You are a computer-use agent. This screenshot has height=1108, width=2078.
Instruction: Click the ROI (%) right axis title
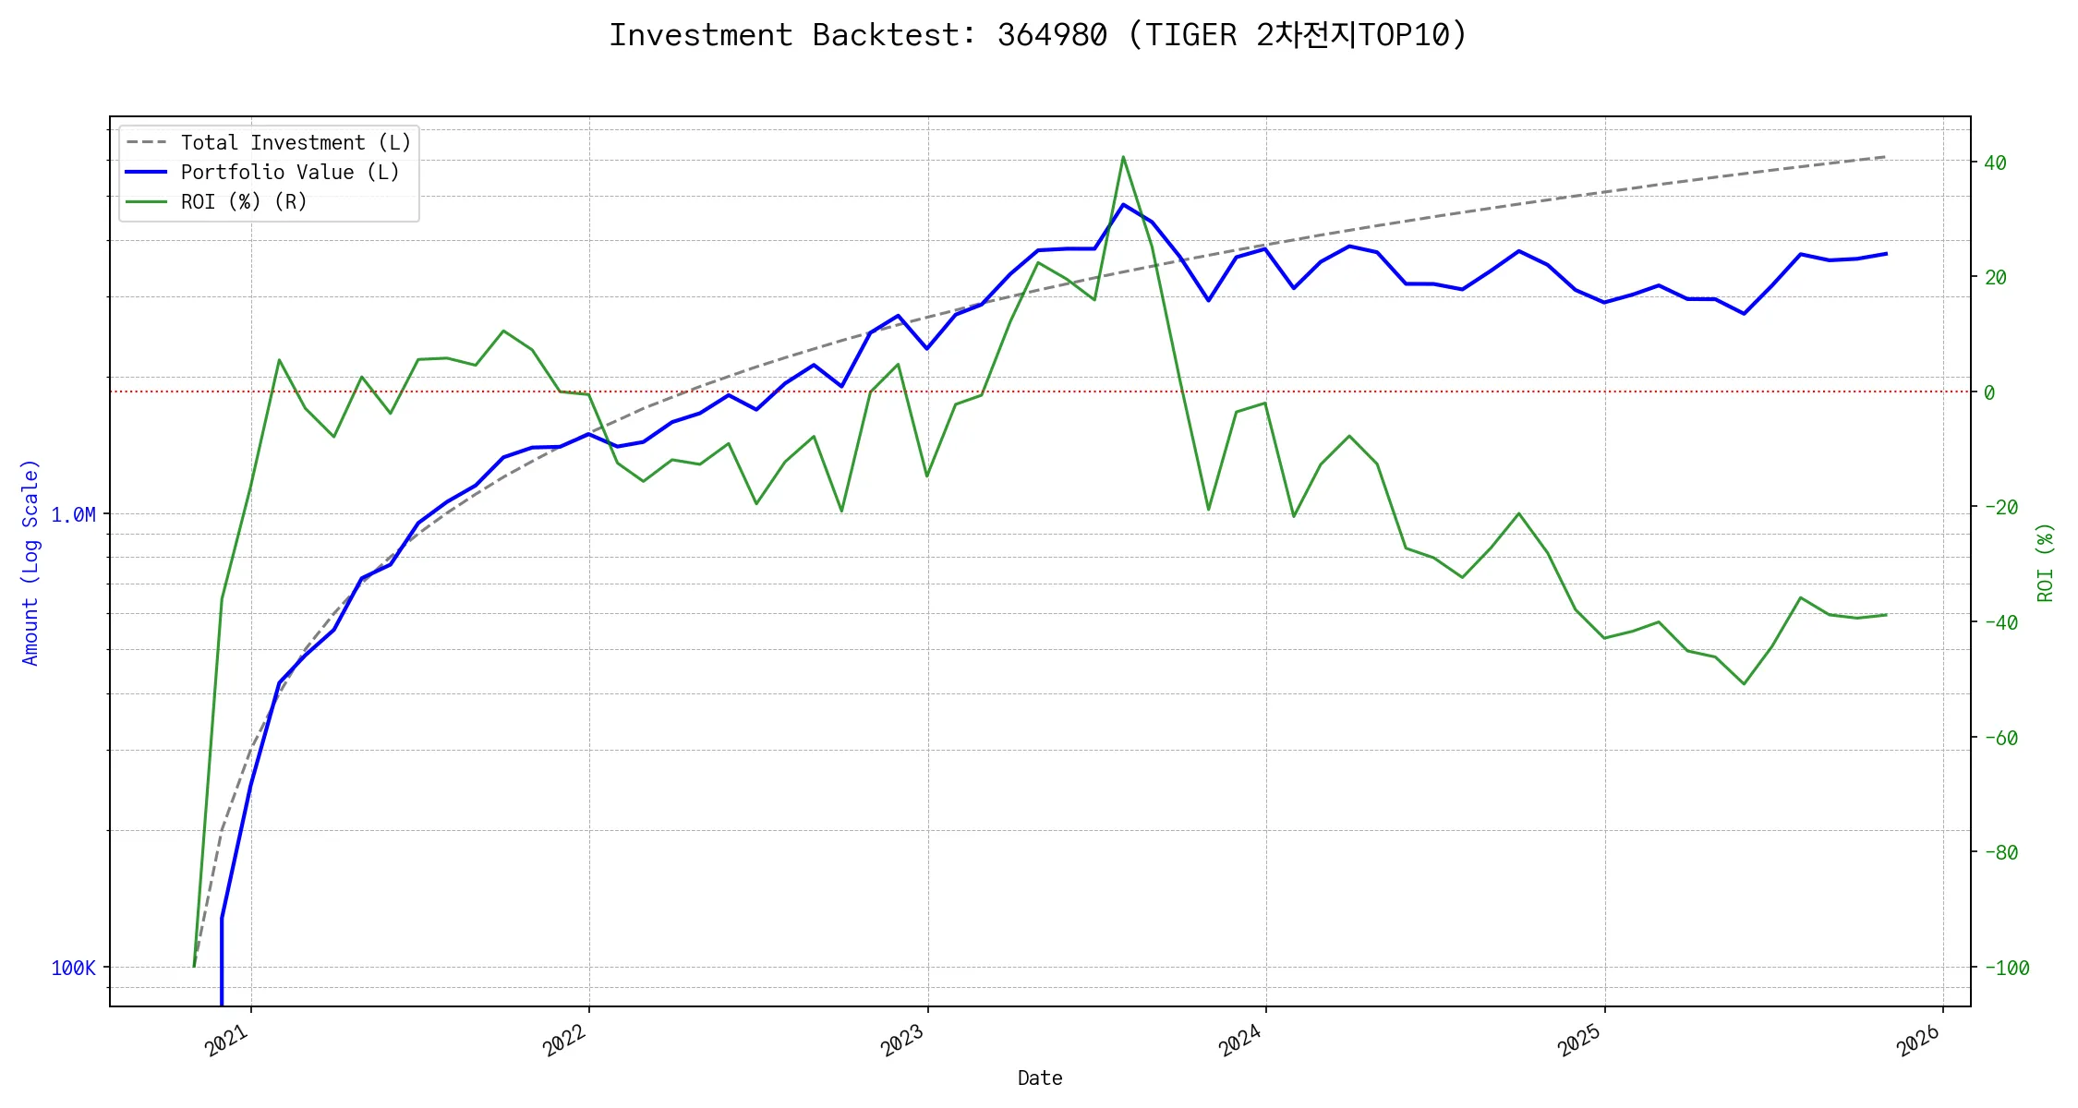click(2046, 562)
